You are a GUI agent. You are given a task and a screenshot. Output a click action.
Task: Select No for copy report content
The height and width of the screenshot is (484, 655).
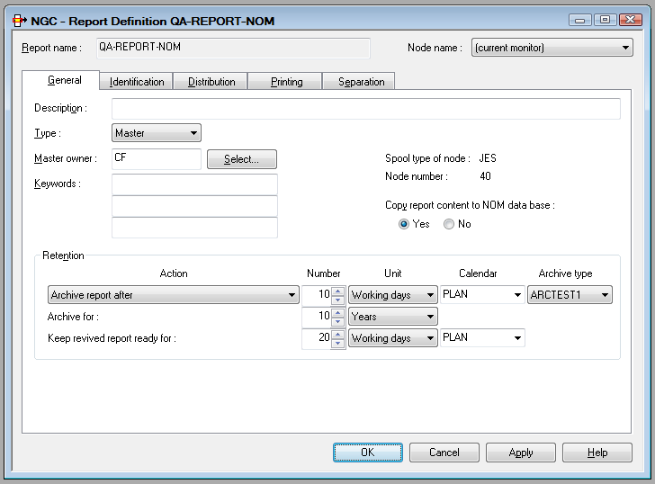pyautogui.click(x=449, y=224)
